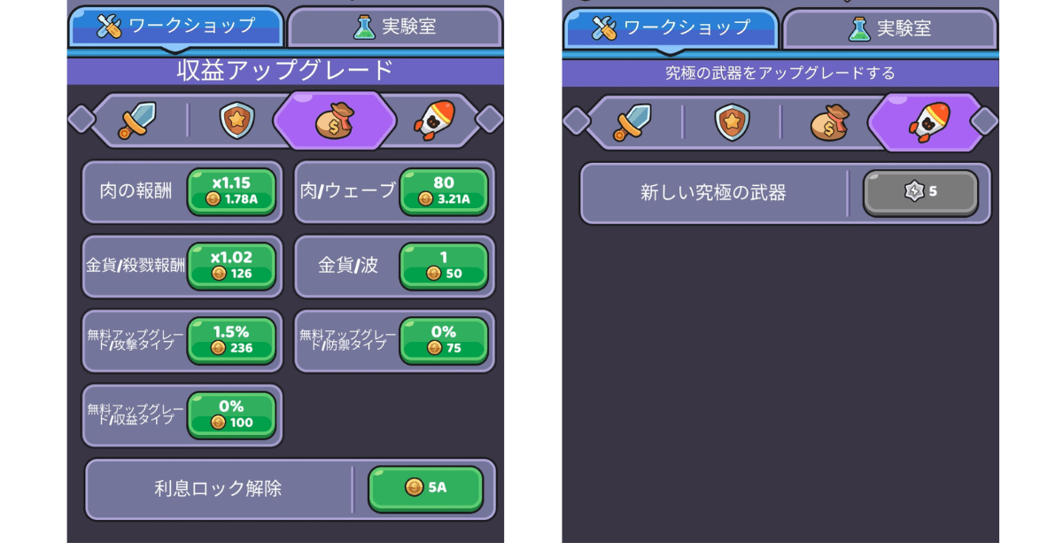Upgrade 金貨/波 for 50 coins
Screen dimensions: 1063x558
tap(444, 266)
